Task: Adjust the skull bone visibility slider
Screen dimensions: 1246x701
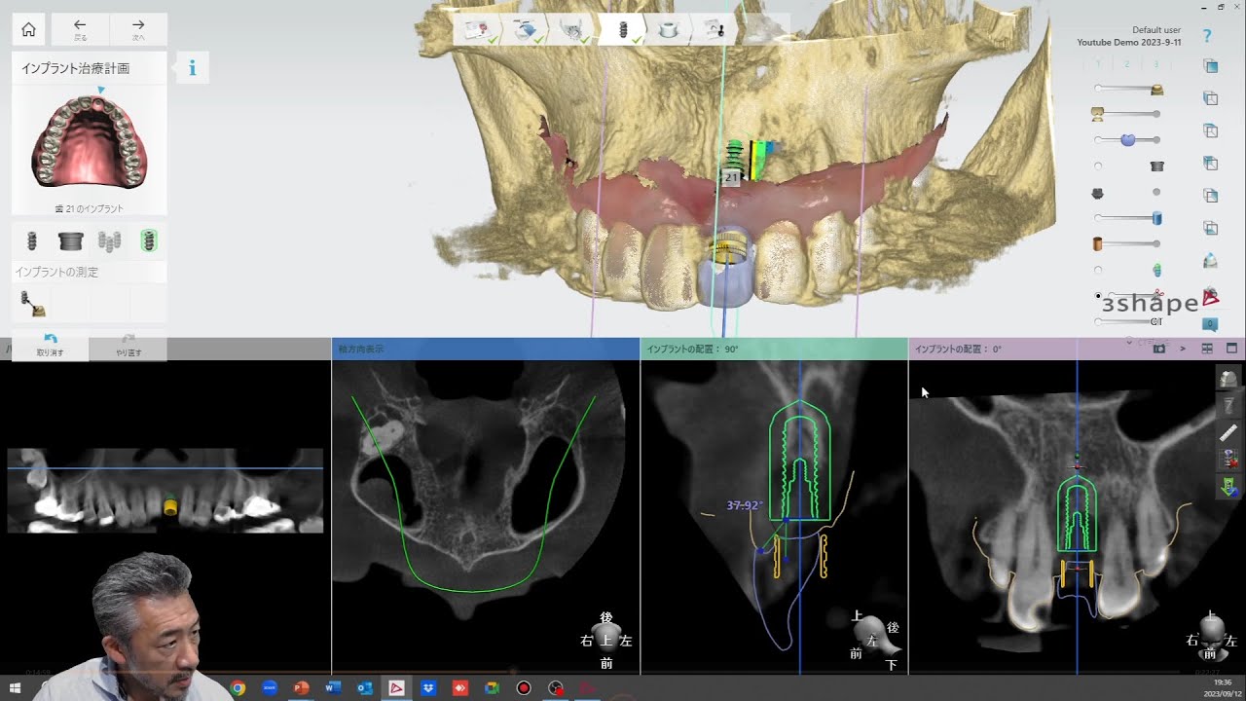Action: tap(1127, 114)
